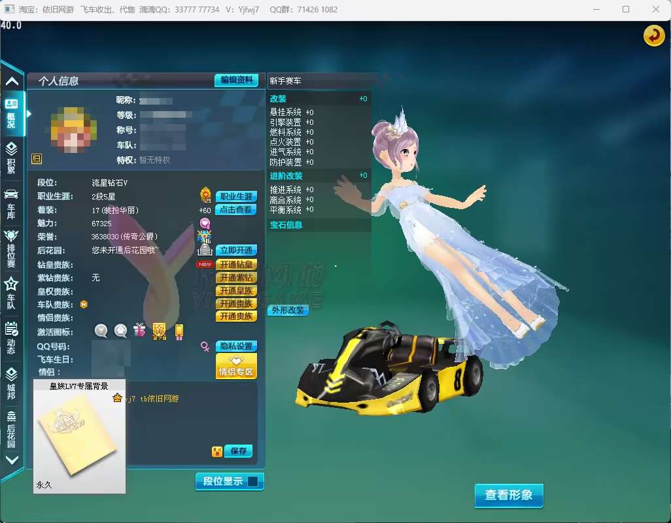Click the 流星钻石V rank value
Image resolution: width=671 pixels, height=523 pixels.
pyautogui.click(x=110, y=183)
